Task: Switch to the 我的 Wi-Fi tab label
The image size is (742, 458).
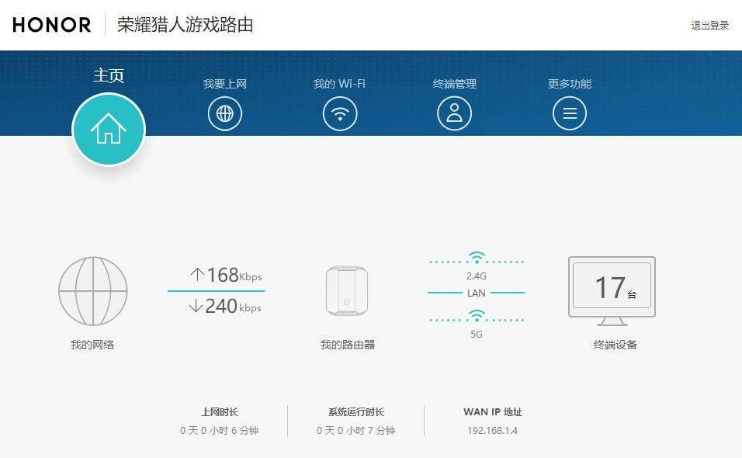Action: [339, 84]
